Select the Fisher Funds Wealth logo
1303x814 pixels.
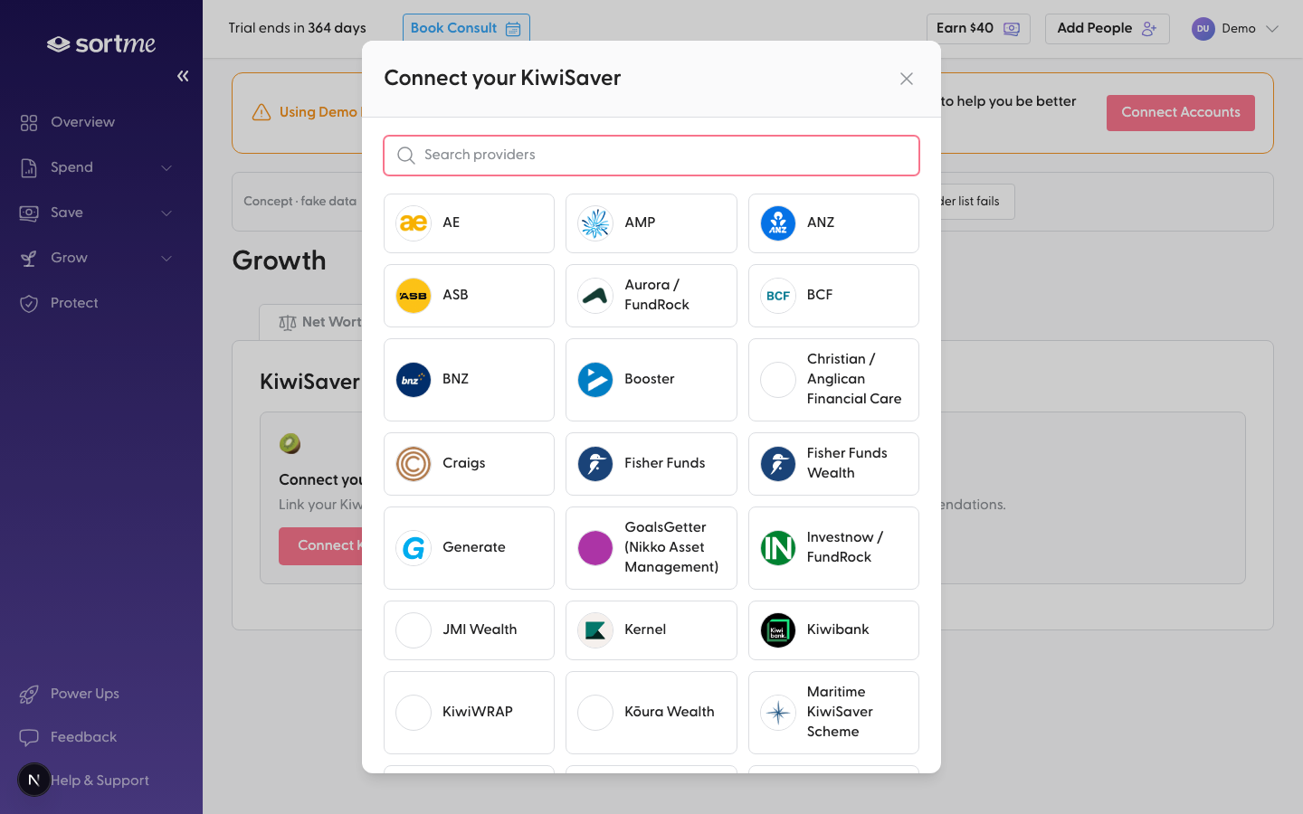(x=778, y=464)
